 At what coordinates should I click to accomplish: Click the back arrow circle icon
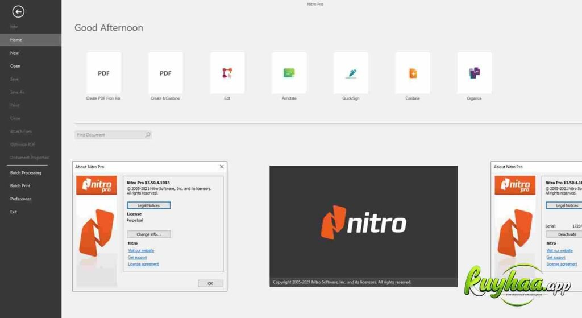(x=18, y=11)
